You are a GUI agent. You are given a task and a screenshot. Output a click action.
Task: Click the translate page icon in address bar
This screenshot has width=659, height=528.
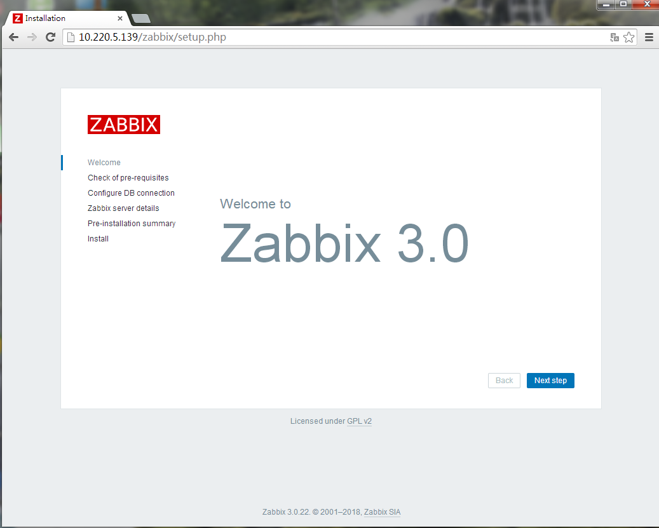tap(615, 37)
